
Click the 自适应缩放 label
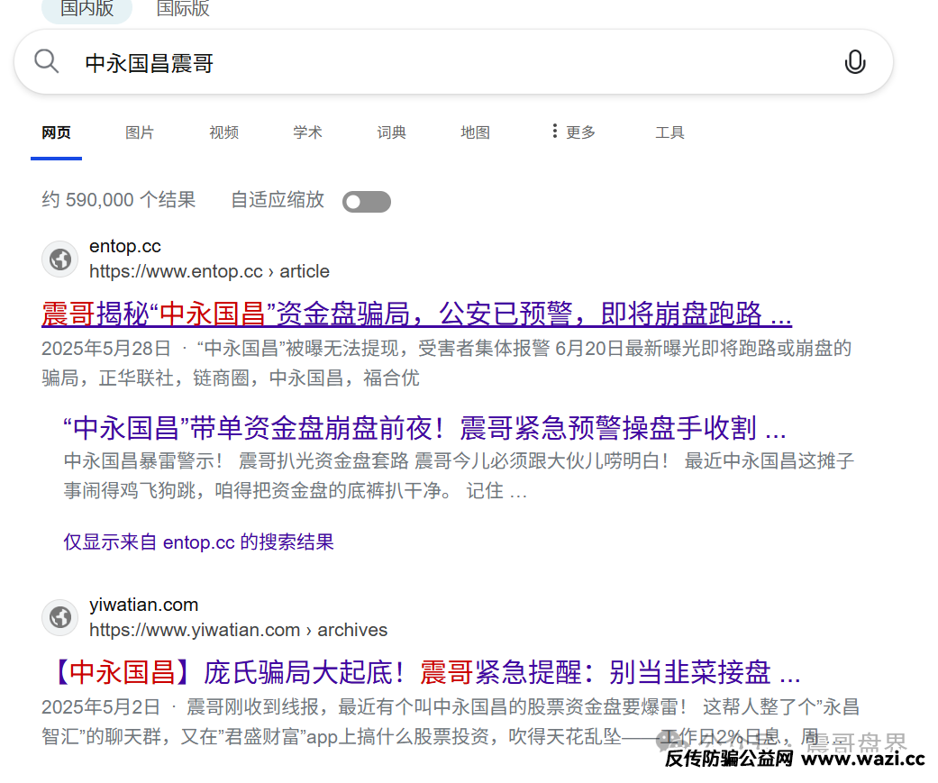278,200
